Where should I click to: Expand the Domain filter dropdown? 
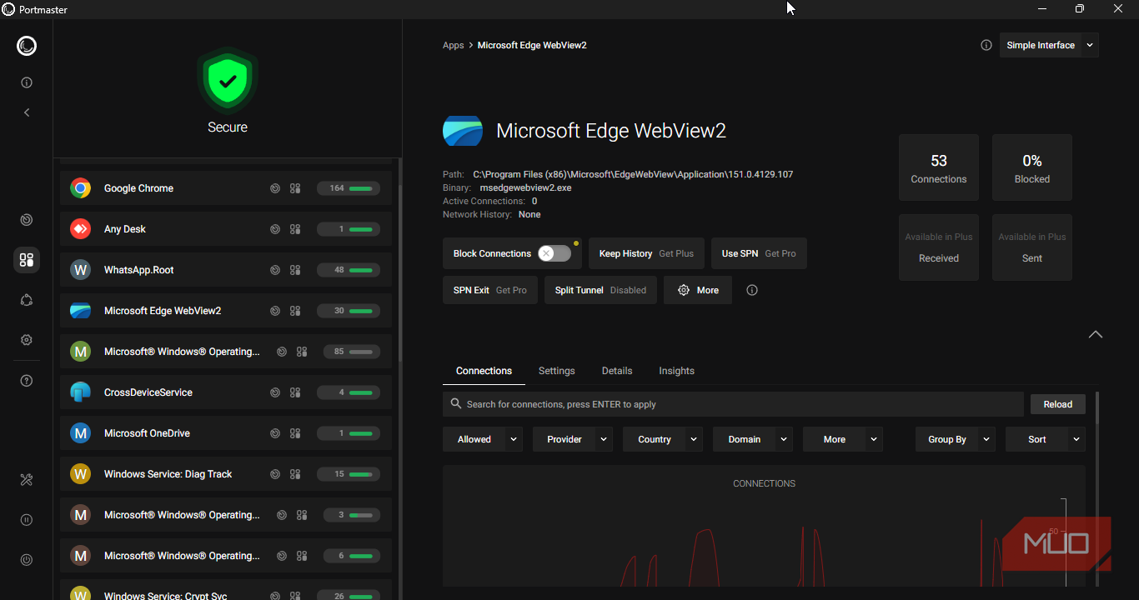point(753,439)
